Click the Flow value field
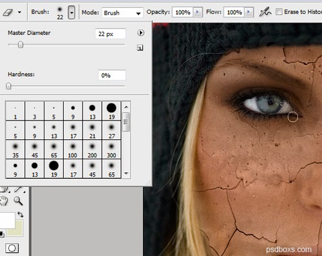Viewport: 322px width, 256px height. click(234, 12)
